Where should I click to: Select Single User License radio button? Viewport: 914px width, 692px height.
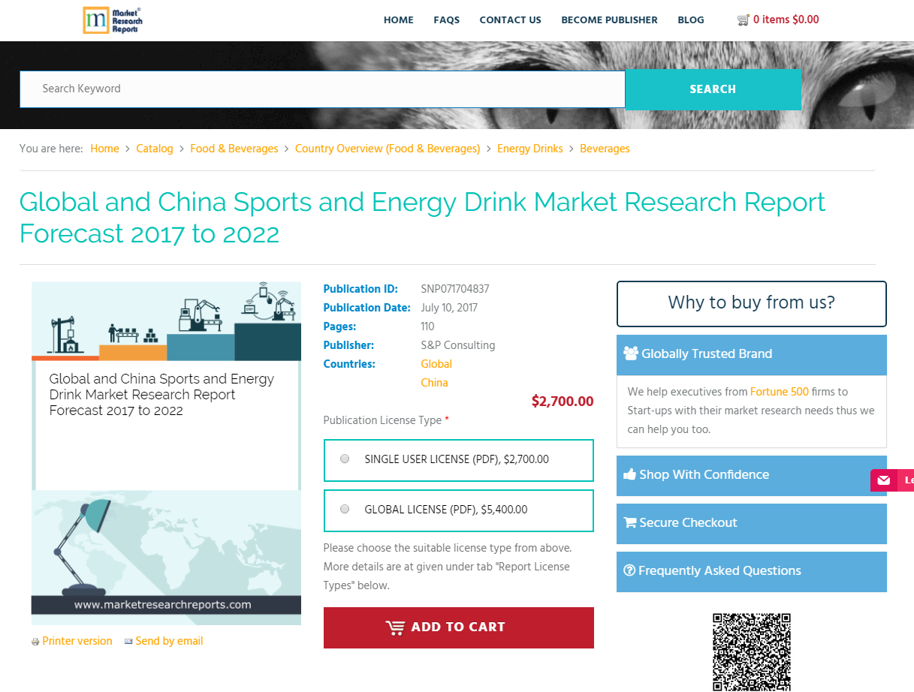[345, 459]
